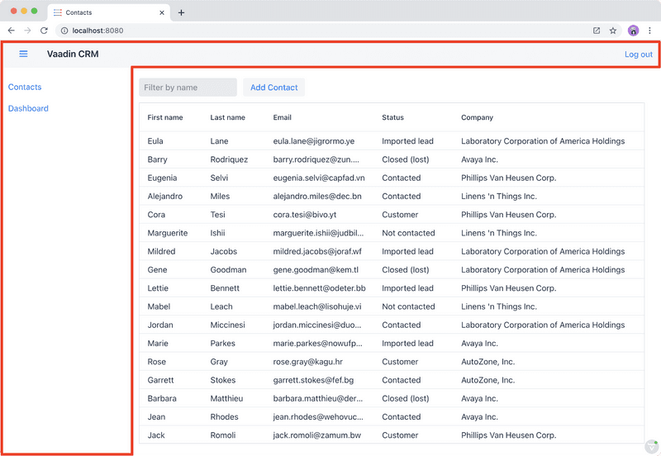Click the Last name column header
The image size is (661, 456).
[228, 117]
